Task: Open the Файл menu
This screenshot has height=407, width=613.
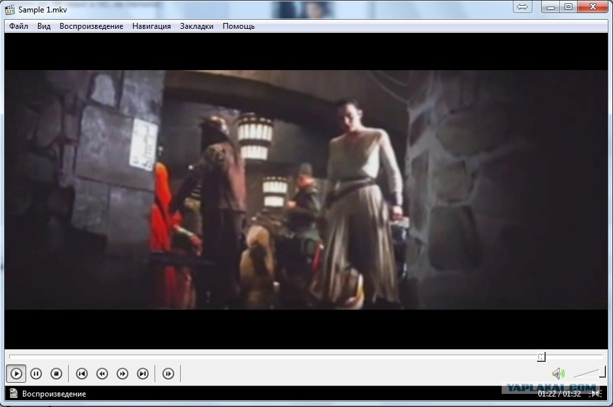Action: 18,26
